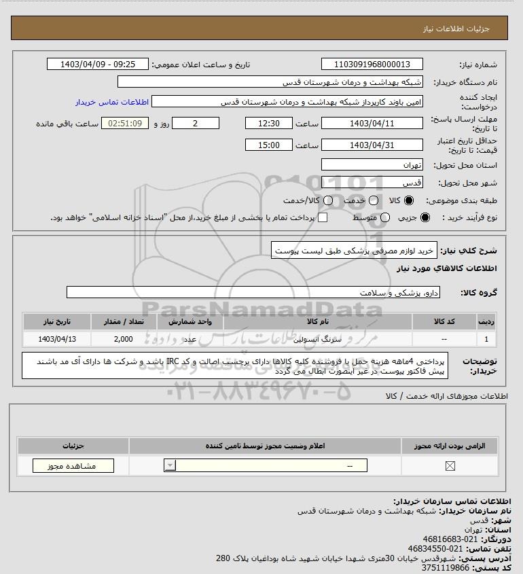The image size is (523, 574).
Task: Select the سرنگ انسولین table row
Action: [259, 339]
